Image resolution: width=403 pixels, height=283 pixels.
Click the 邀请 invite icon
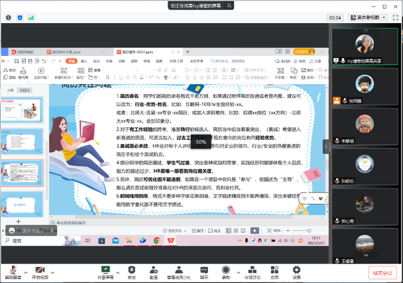[154, 271]
